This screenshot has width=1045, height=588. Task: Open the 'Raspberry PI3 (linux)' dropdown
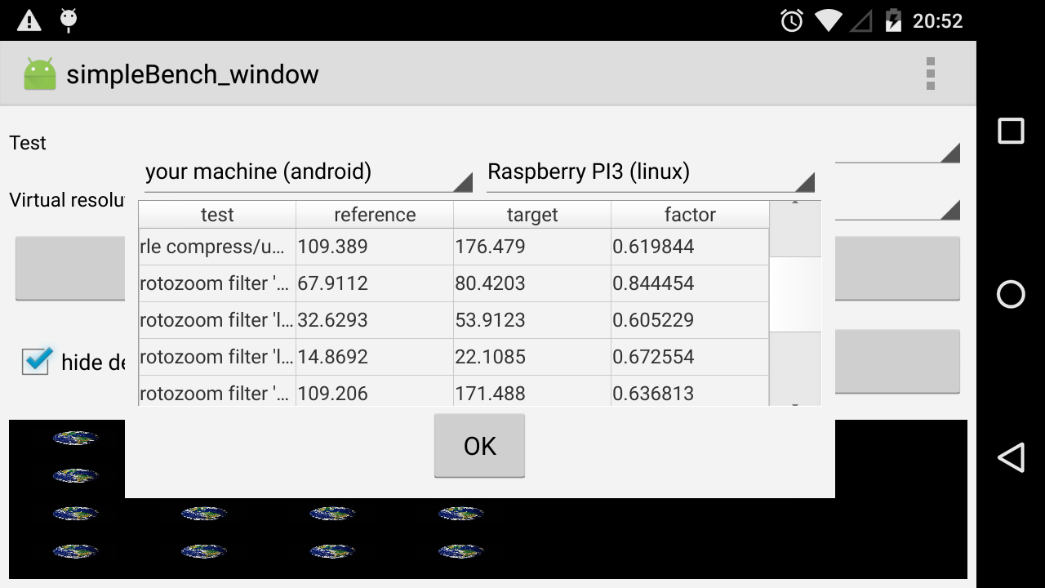[x=651, y=172]
